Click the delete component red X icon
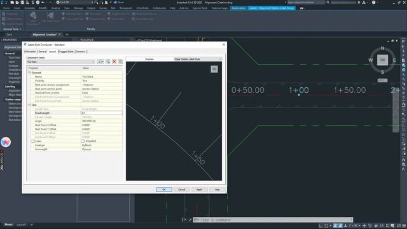Viewport: 407px width, 229px height. [114, 62]
